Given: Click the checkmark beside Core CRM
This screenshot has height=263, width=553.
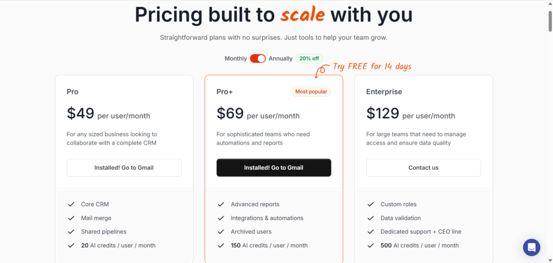Looking at the screenshot, I should click(71, 204).
